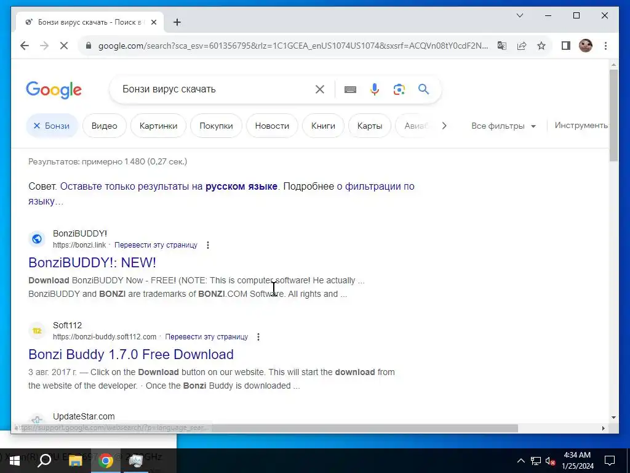Image resolution: width=630 pixels, height=473 pixels.
Task: Open the browser side panel icon
Action: pyautogui.click(x=566, y=46)
